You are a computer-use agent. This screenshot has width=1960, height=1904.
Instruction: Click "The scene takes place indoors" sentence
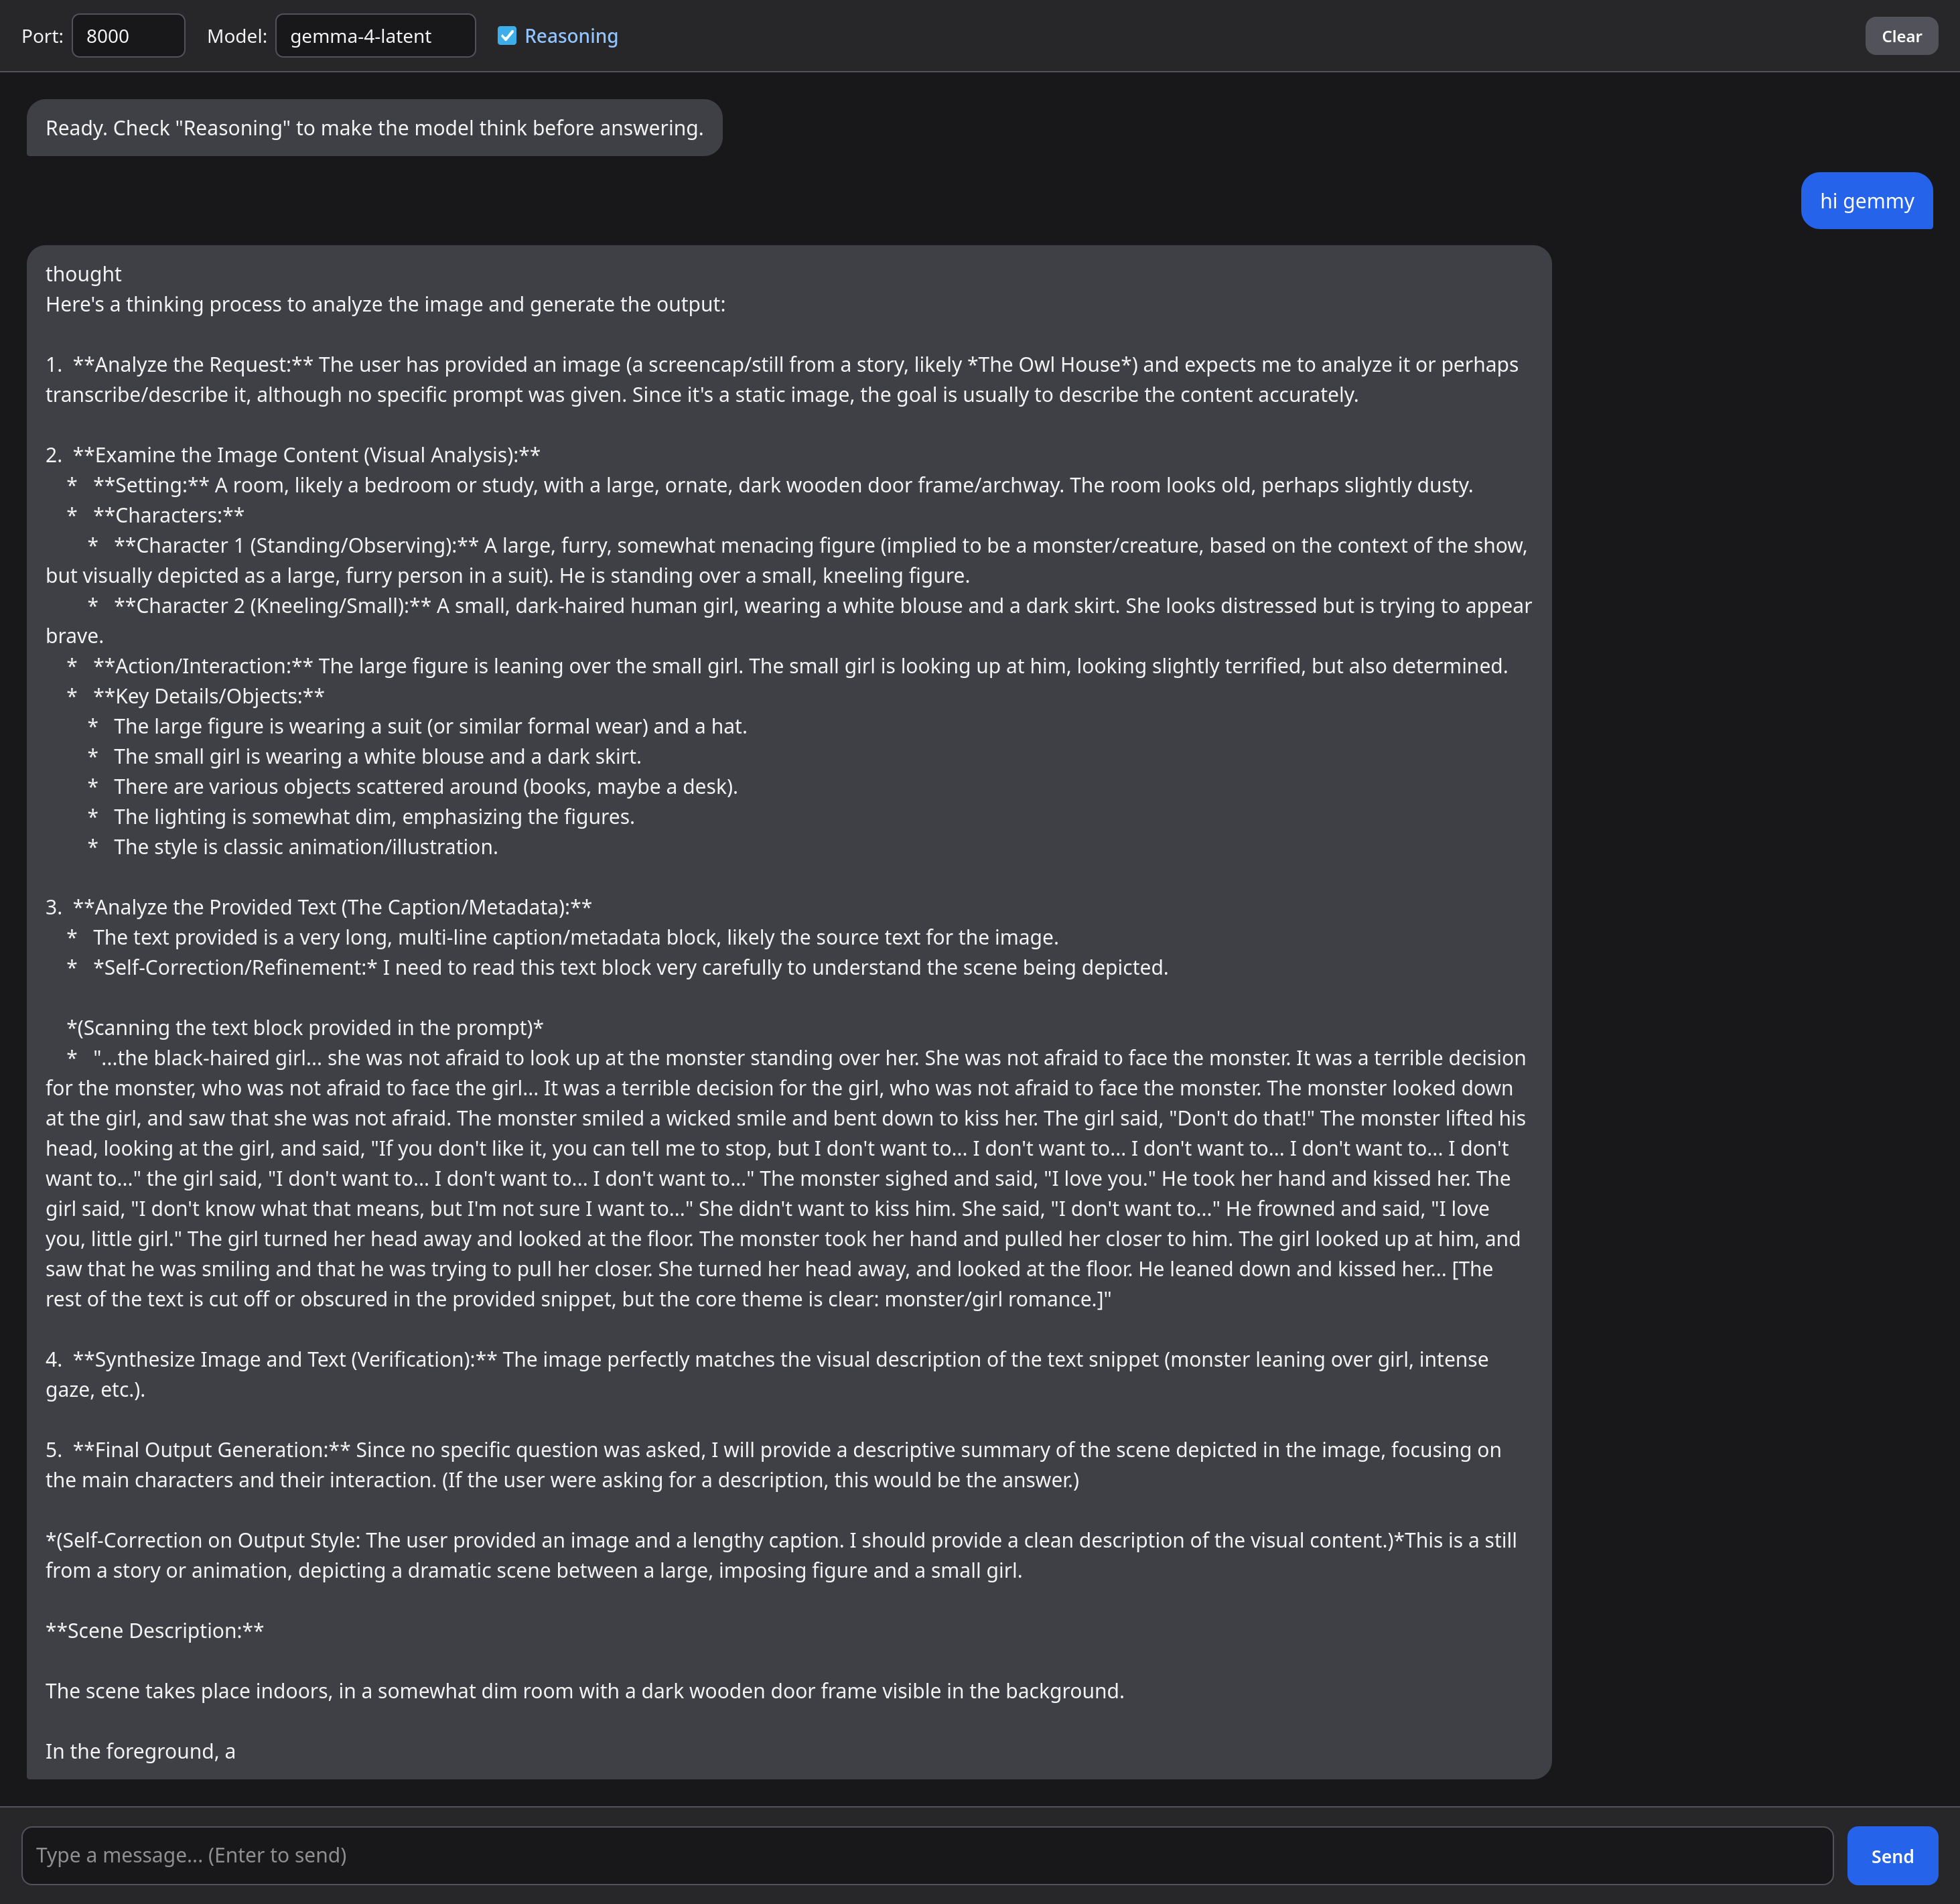point(584,1691)
